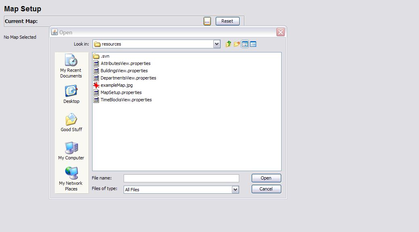Viewport: 419px width, 232px height.
Task: Close the Open dialog window
Action: coord(280,32)
